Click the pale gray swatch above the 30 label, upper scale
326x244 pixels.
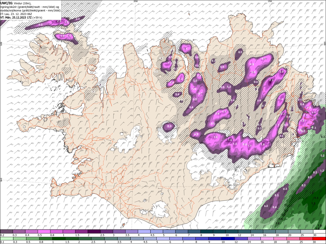click(320, 232)
